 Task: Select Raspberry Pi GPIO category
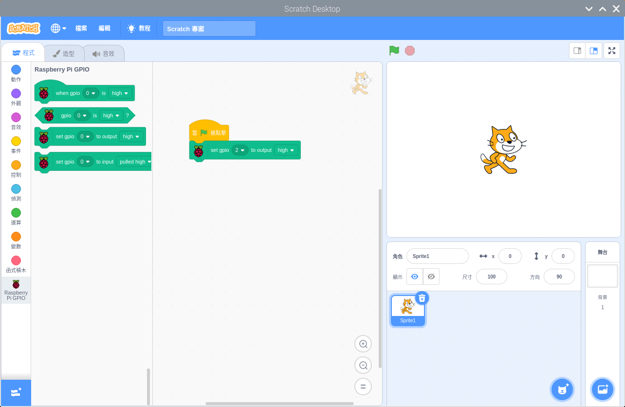[16, 290]
